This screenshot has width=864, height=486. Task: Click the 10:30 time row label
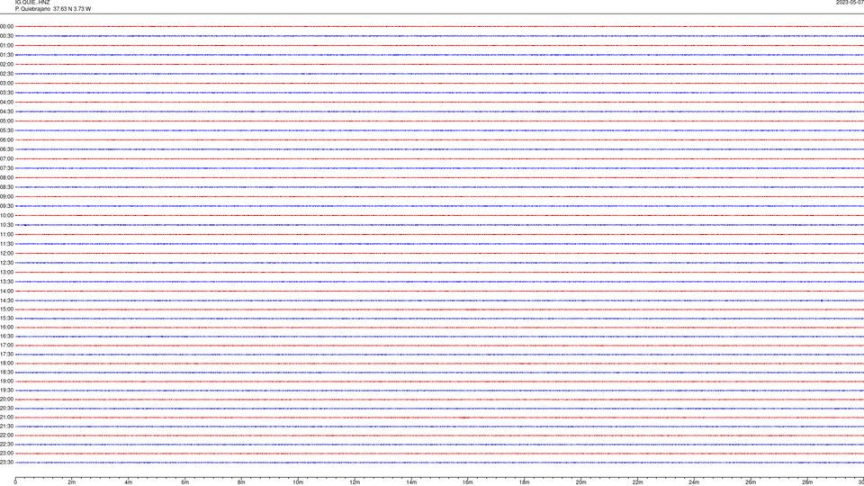6,225
